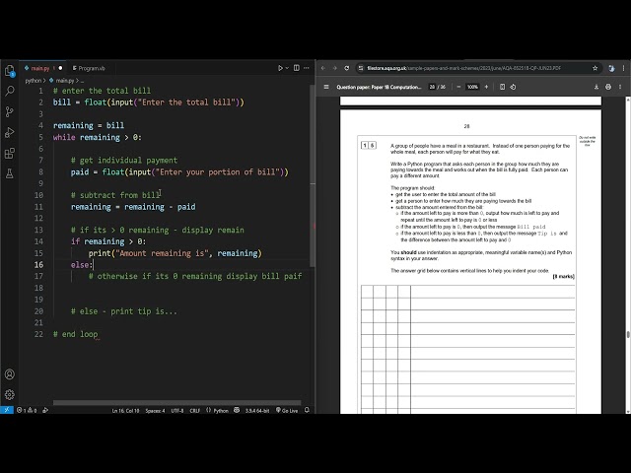Split the editor to the right
Viewport: 631px width, 473px height.
[297, 68]
